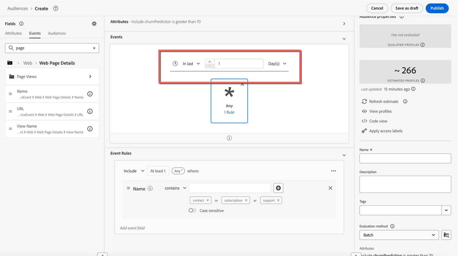The image size is (458, 256).
Task: Delete the Name rule row
Action: click(x=330, y=188)
